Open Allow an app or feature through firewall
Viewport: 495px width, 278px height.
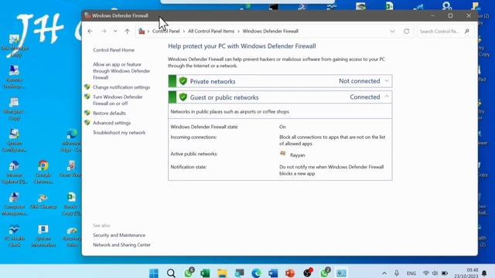(x=121, y=71)
